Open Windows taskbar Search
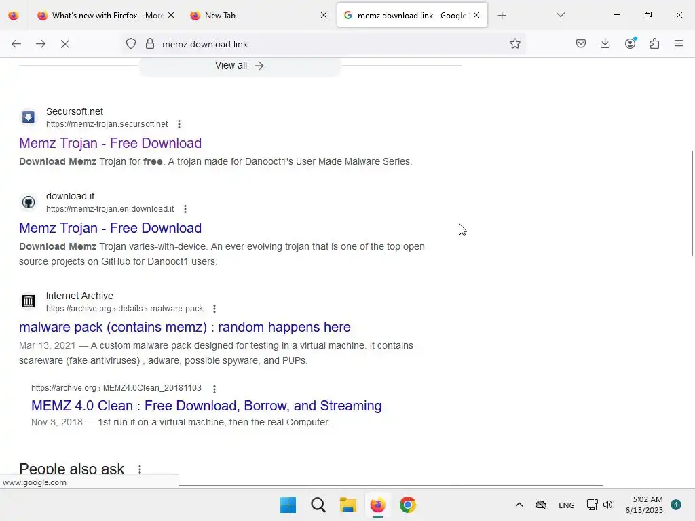The image size is (695, 521). pos(318,505)
